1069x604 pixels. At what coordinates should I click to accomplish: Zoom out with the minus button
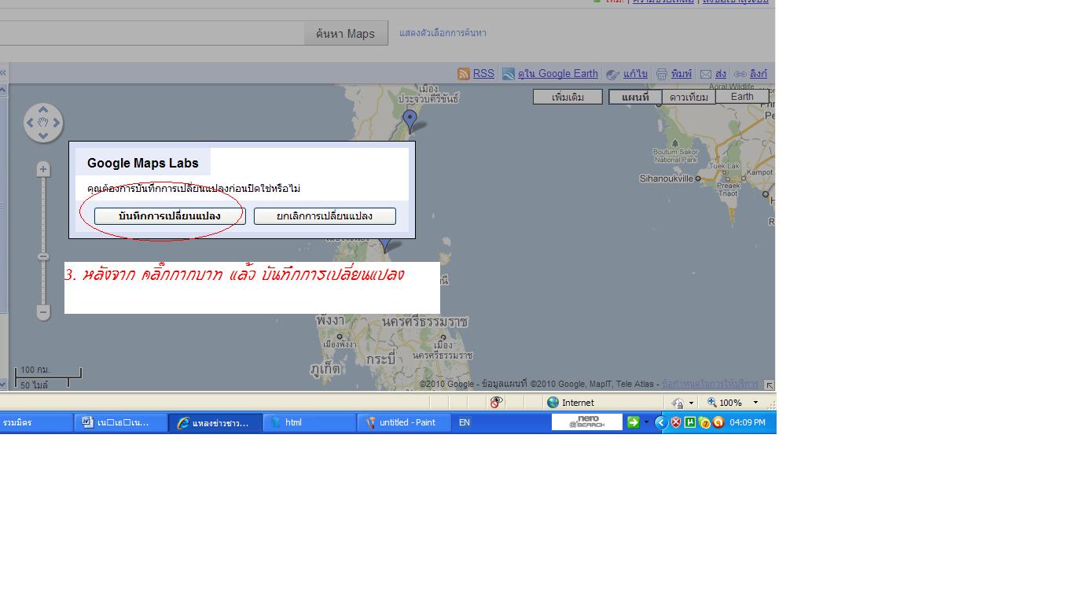tap(43, 312)
